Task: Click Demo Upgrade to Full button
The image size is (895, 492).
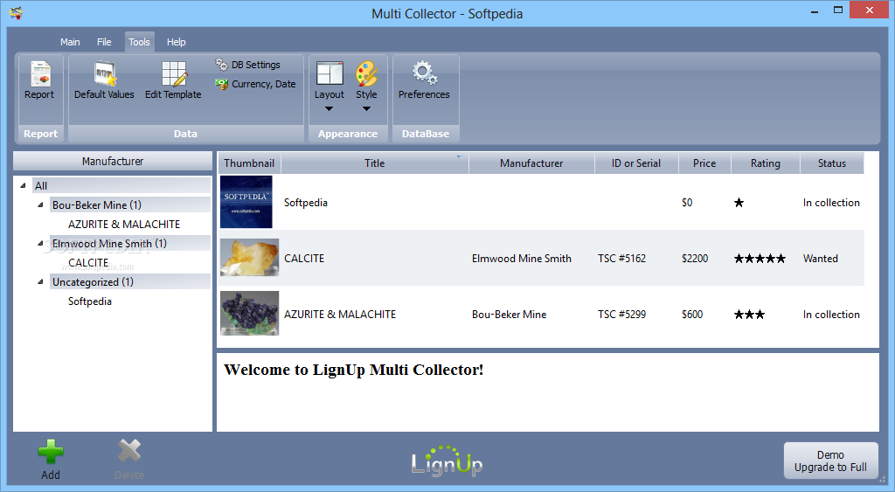Action: coord(830,461)
